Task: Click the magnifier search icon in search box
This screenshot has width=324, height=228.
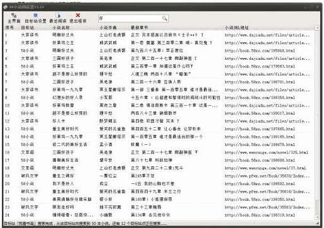Action: [x=165, y=18]
